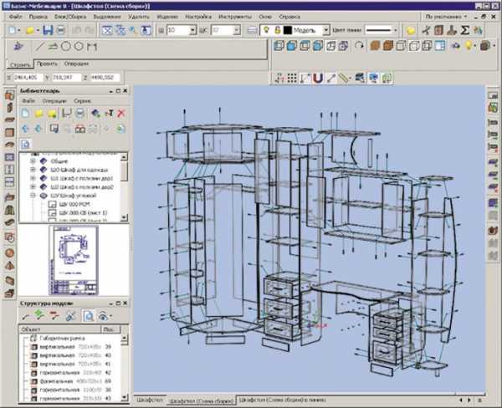Screen dimensions: 502x408
Task: Click the black color swatch in the toolbar
Action: coord(287,30)
